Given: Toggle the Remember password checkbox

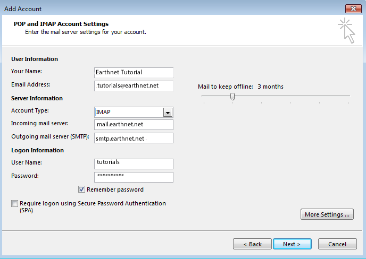Looking at the screenshot, I should pyautogui.click(x=81, y=189).
